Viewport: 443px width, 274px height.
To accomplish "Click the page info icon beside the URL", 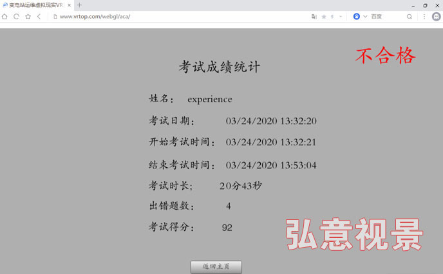I will pos(55,17).
